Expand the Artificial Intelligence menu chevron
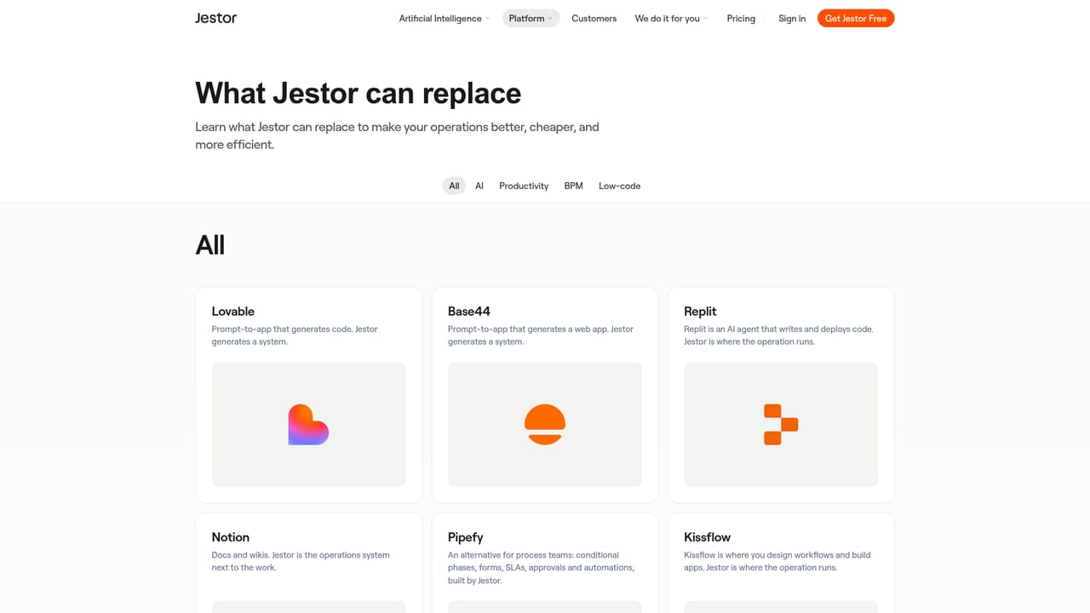 click(x=487, y=19)
